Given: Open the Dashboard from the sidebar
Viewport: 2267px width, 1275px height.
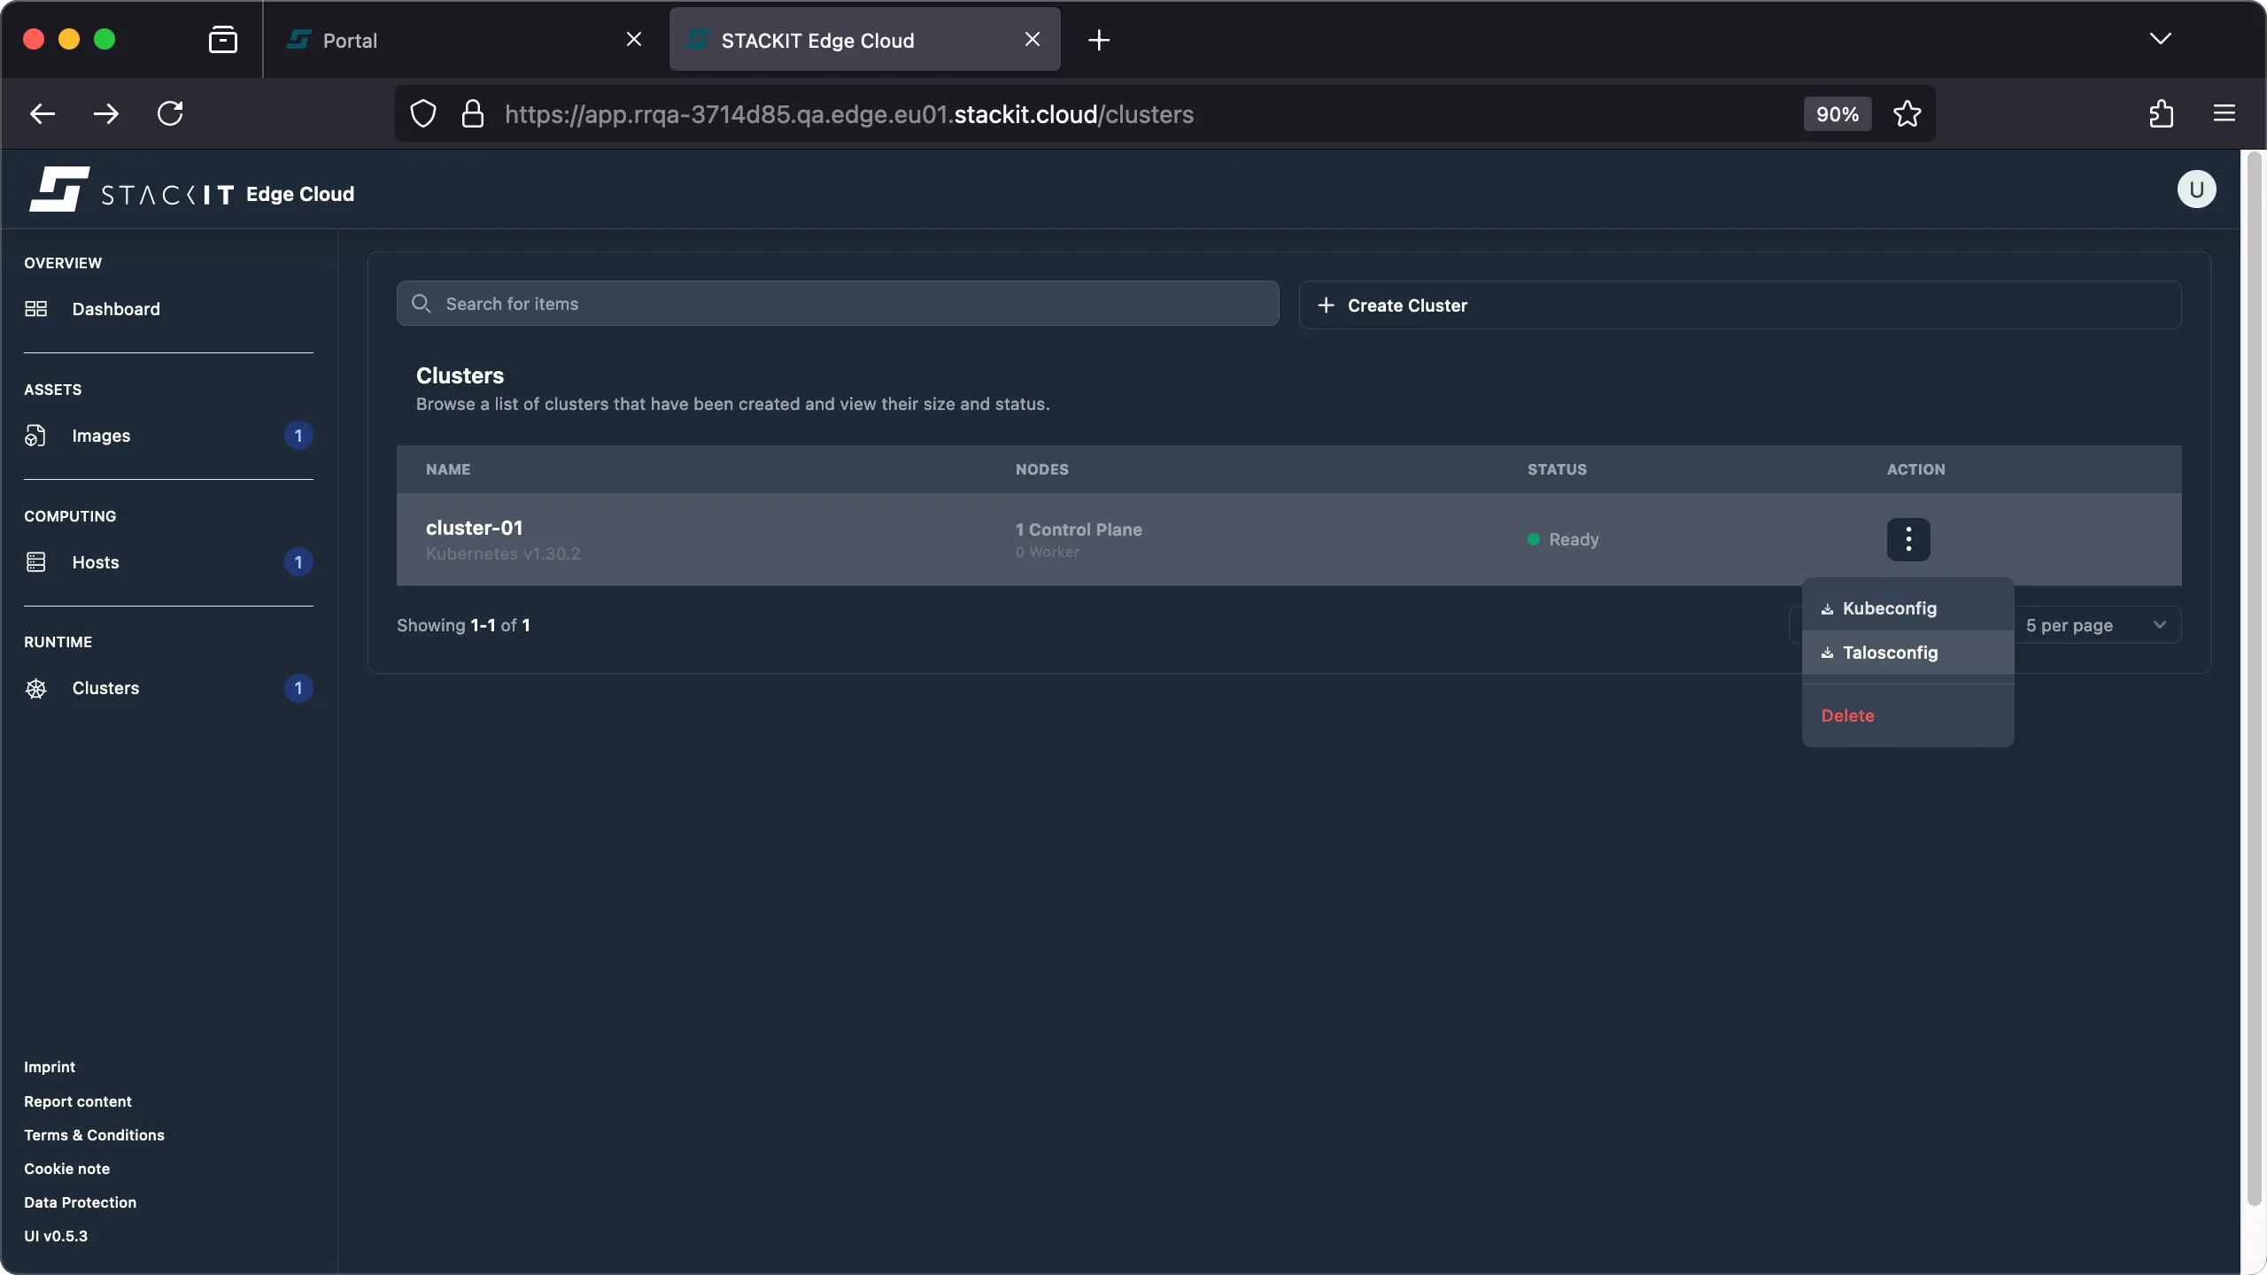Looking at the screenshot, I should (115, 308).
